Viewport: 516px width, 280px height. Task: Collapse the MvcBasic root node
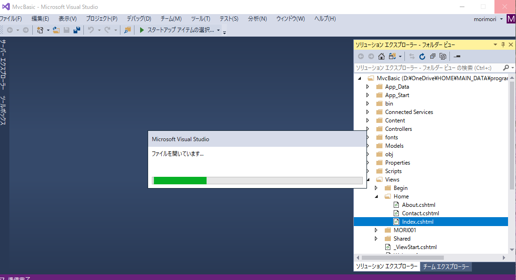[359, 78]
